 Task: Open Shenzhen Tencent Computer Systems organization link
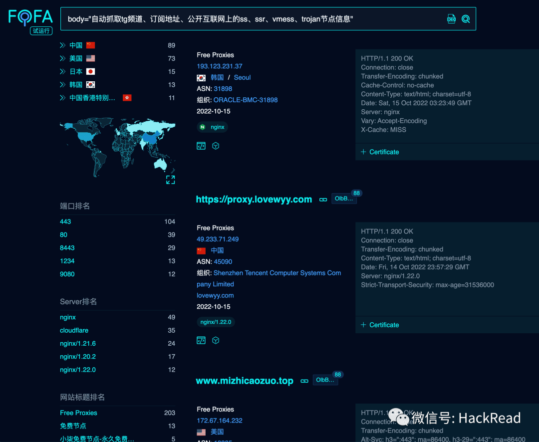click(x=269, y=278)
